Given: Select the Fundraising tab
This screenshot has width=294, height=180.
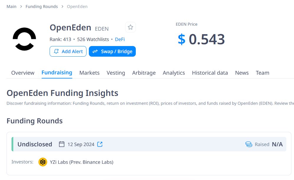Looking at the screenshot, I should [x=57, y=73].
